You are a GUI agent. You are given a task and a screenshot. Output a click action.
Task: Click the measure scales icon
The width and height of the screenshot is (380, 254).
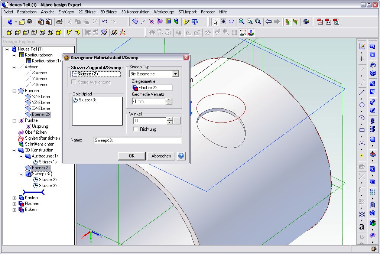(195, 22)
